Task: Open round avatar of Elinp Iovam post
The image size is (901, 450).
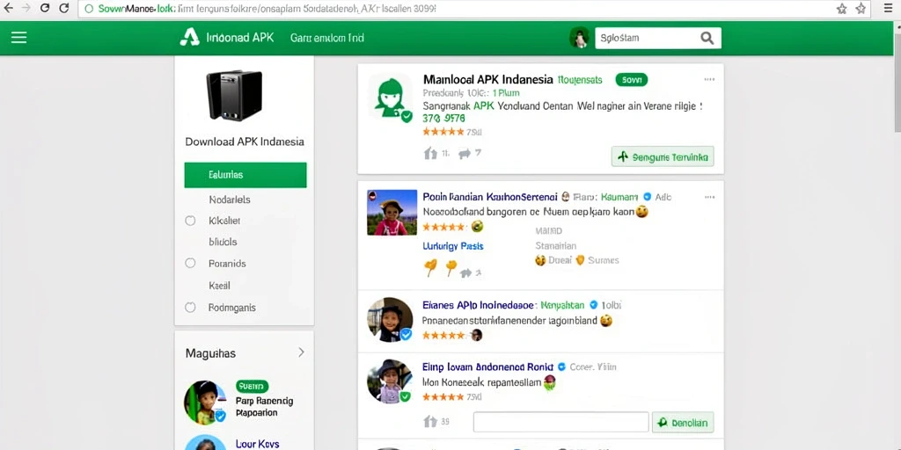Action: [390, 381]
